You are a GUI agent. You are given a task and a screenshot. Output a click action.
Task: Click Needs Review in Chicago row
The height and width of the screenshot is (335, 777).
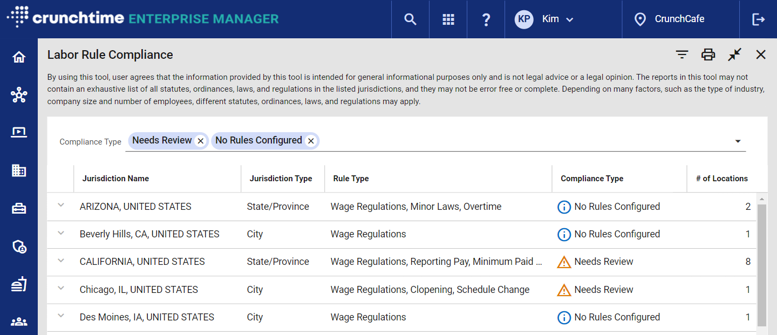[x=604, y=290]
